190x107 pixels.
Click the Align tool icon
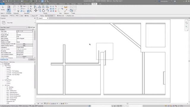click(36, 7)
